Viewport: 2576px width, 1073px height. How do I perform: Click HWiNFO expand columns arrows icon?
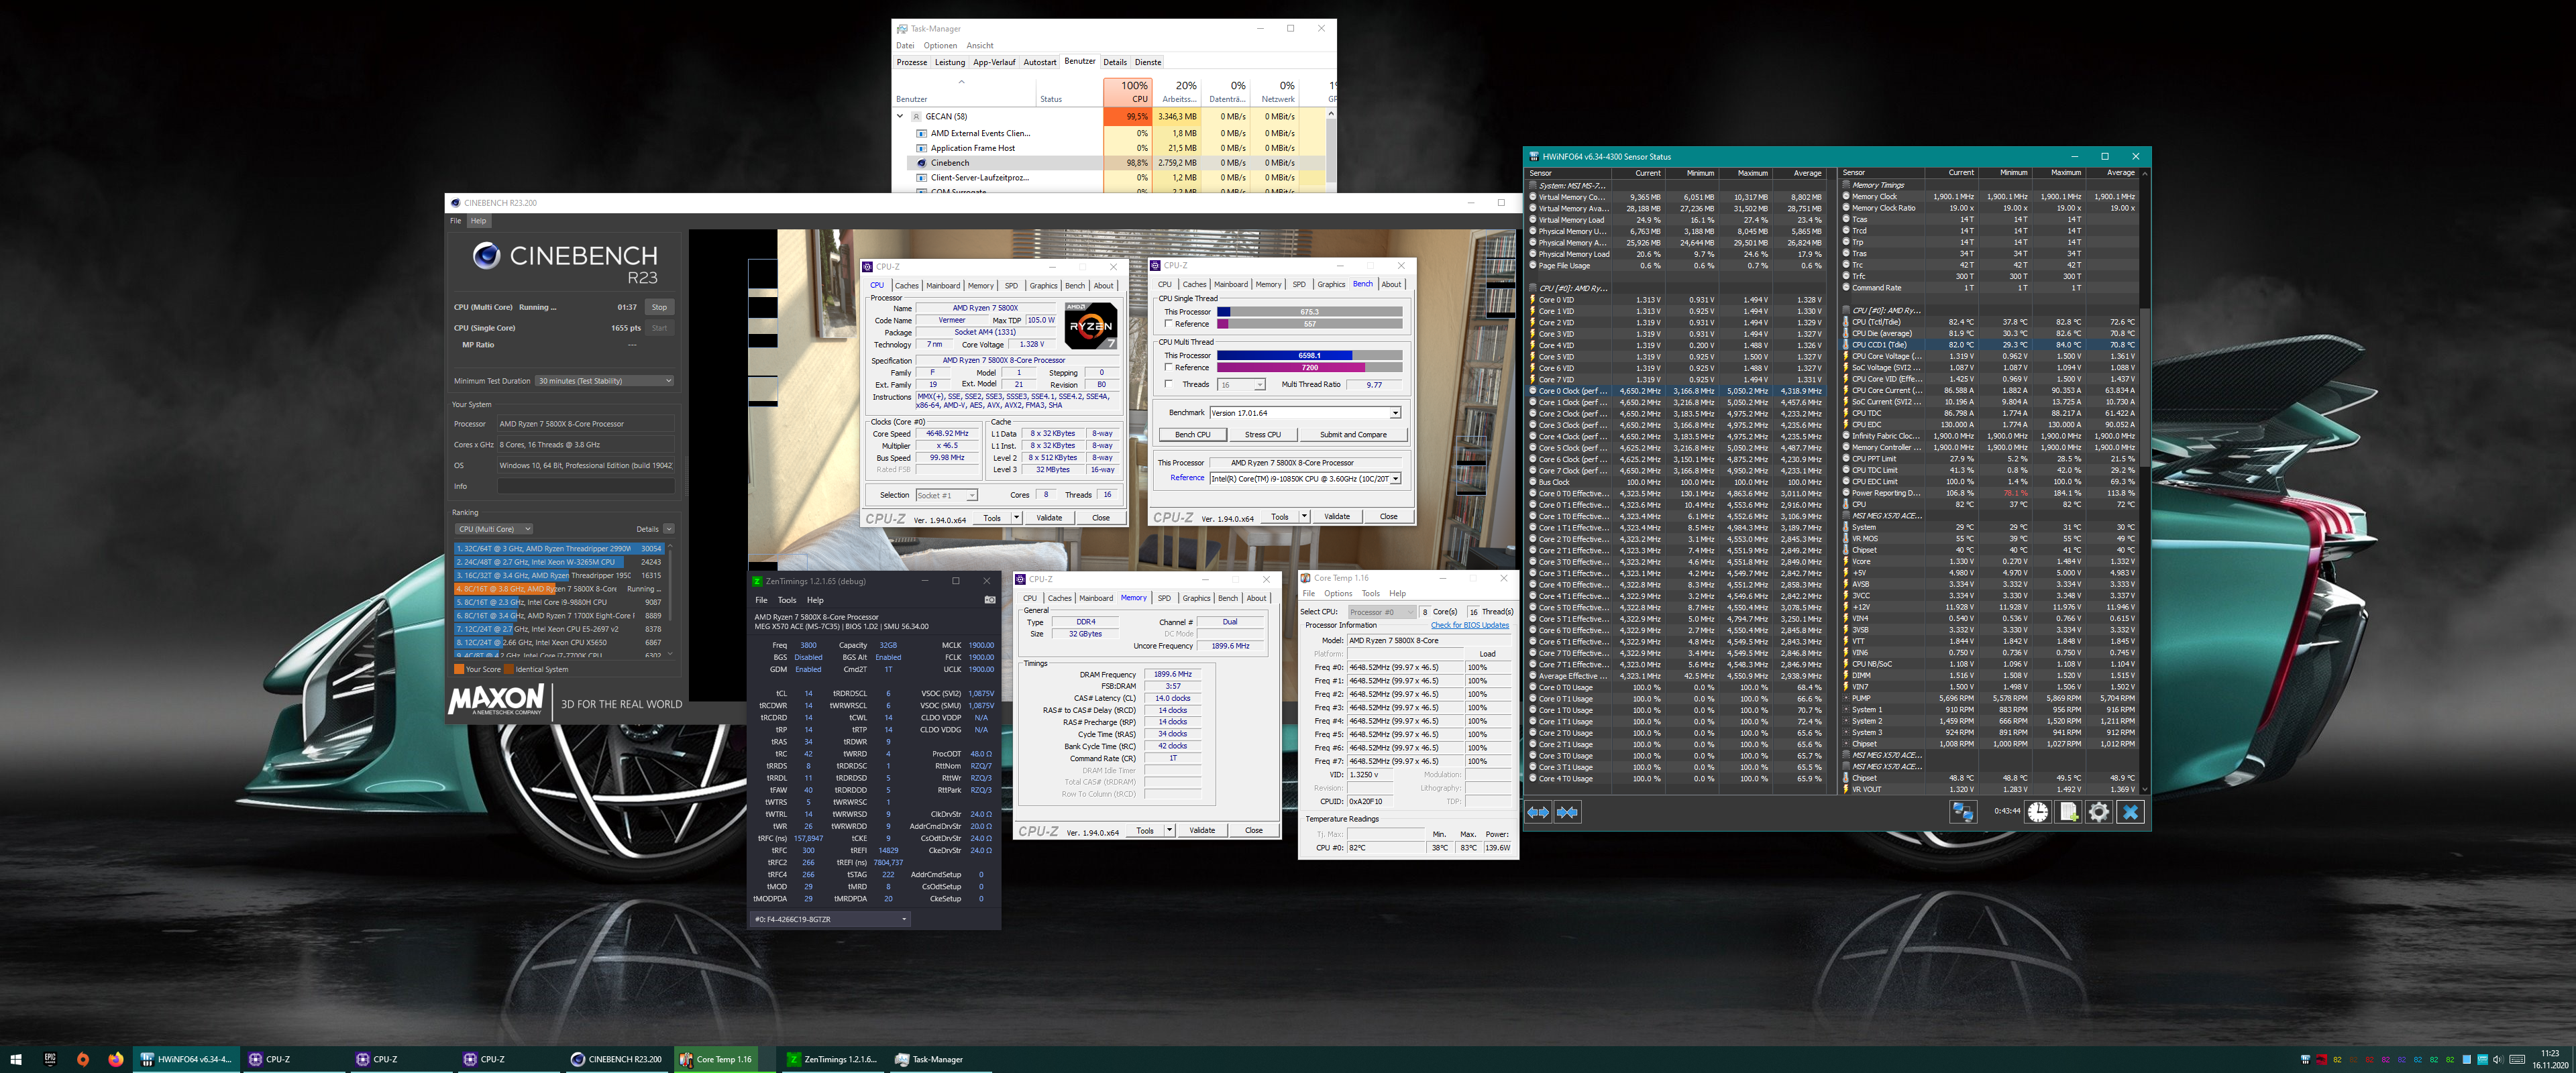tap(1538, 812)
